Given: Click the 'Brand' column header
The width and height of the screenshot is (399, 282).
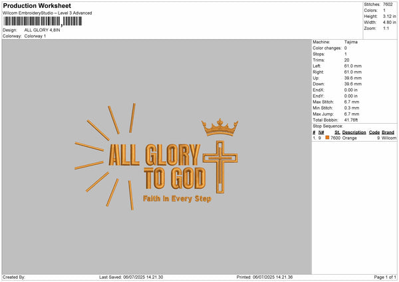Looking at the screenshot, I should pos(388,132).
